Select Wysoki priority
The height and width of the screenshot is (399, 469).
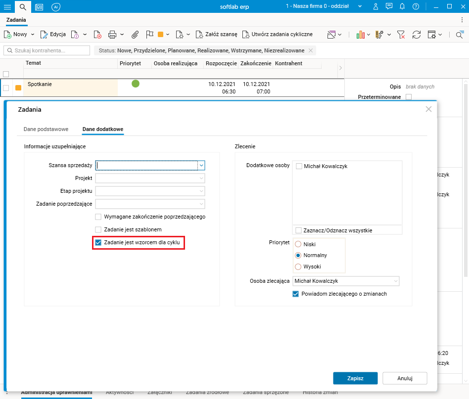click(x=298, y=266)
